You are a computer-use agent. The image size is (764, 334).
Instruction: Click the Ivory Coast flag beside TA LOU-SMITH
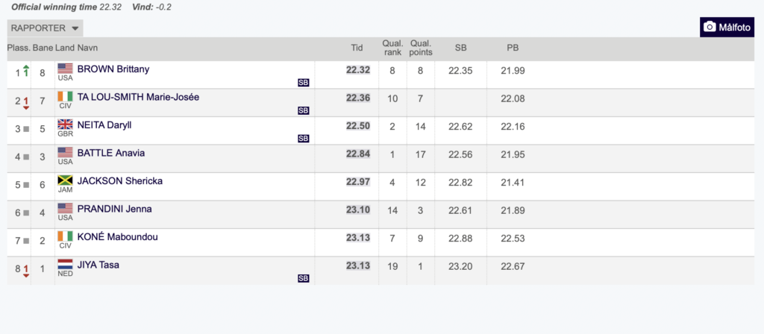click(x=65, y=97)
